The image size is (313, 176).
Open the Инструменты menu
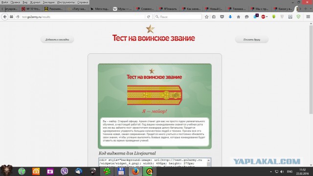(66, 2)
